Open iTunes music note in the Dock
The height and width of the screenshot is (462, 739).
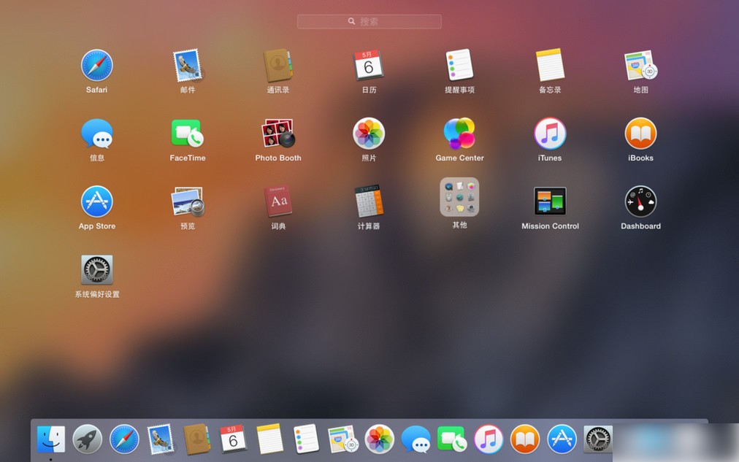[489, 439]
